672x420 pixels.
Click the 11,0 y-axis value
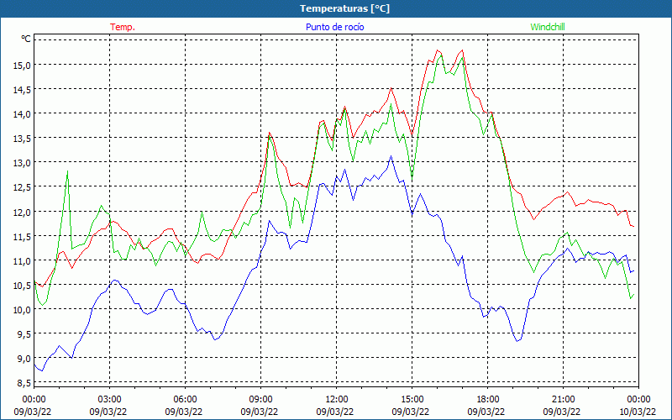[23, 260]
